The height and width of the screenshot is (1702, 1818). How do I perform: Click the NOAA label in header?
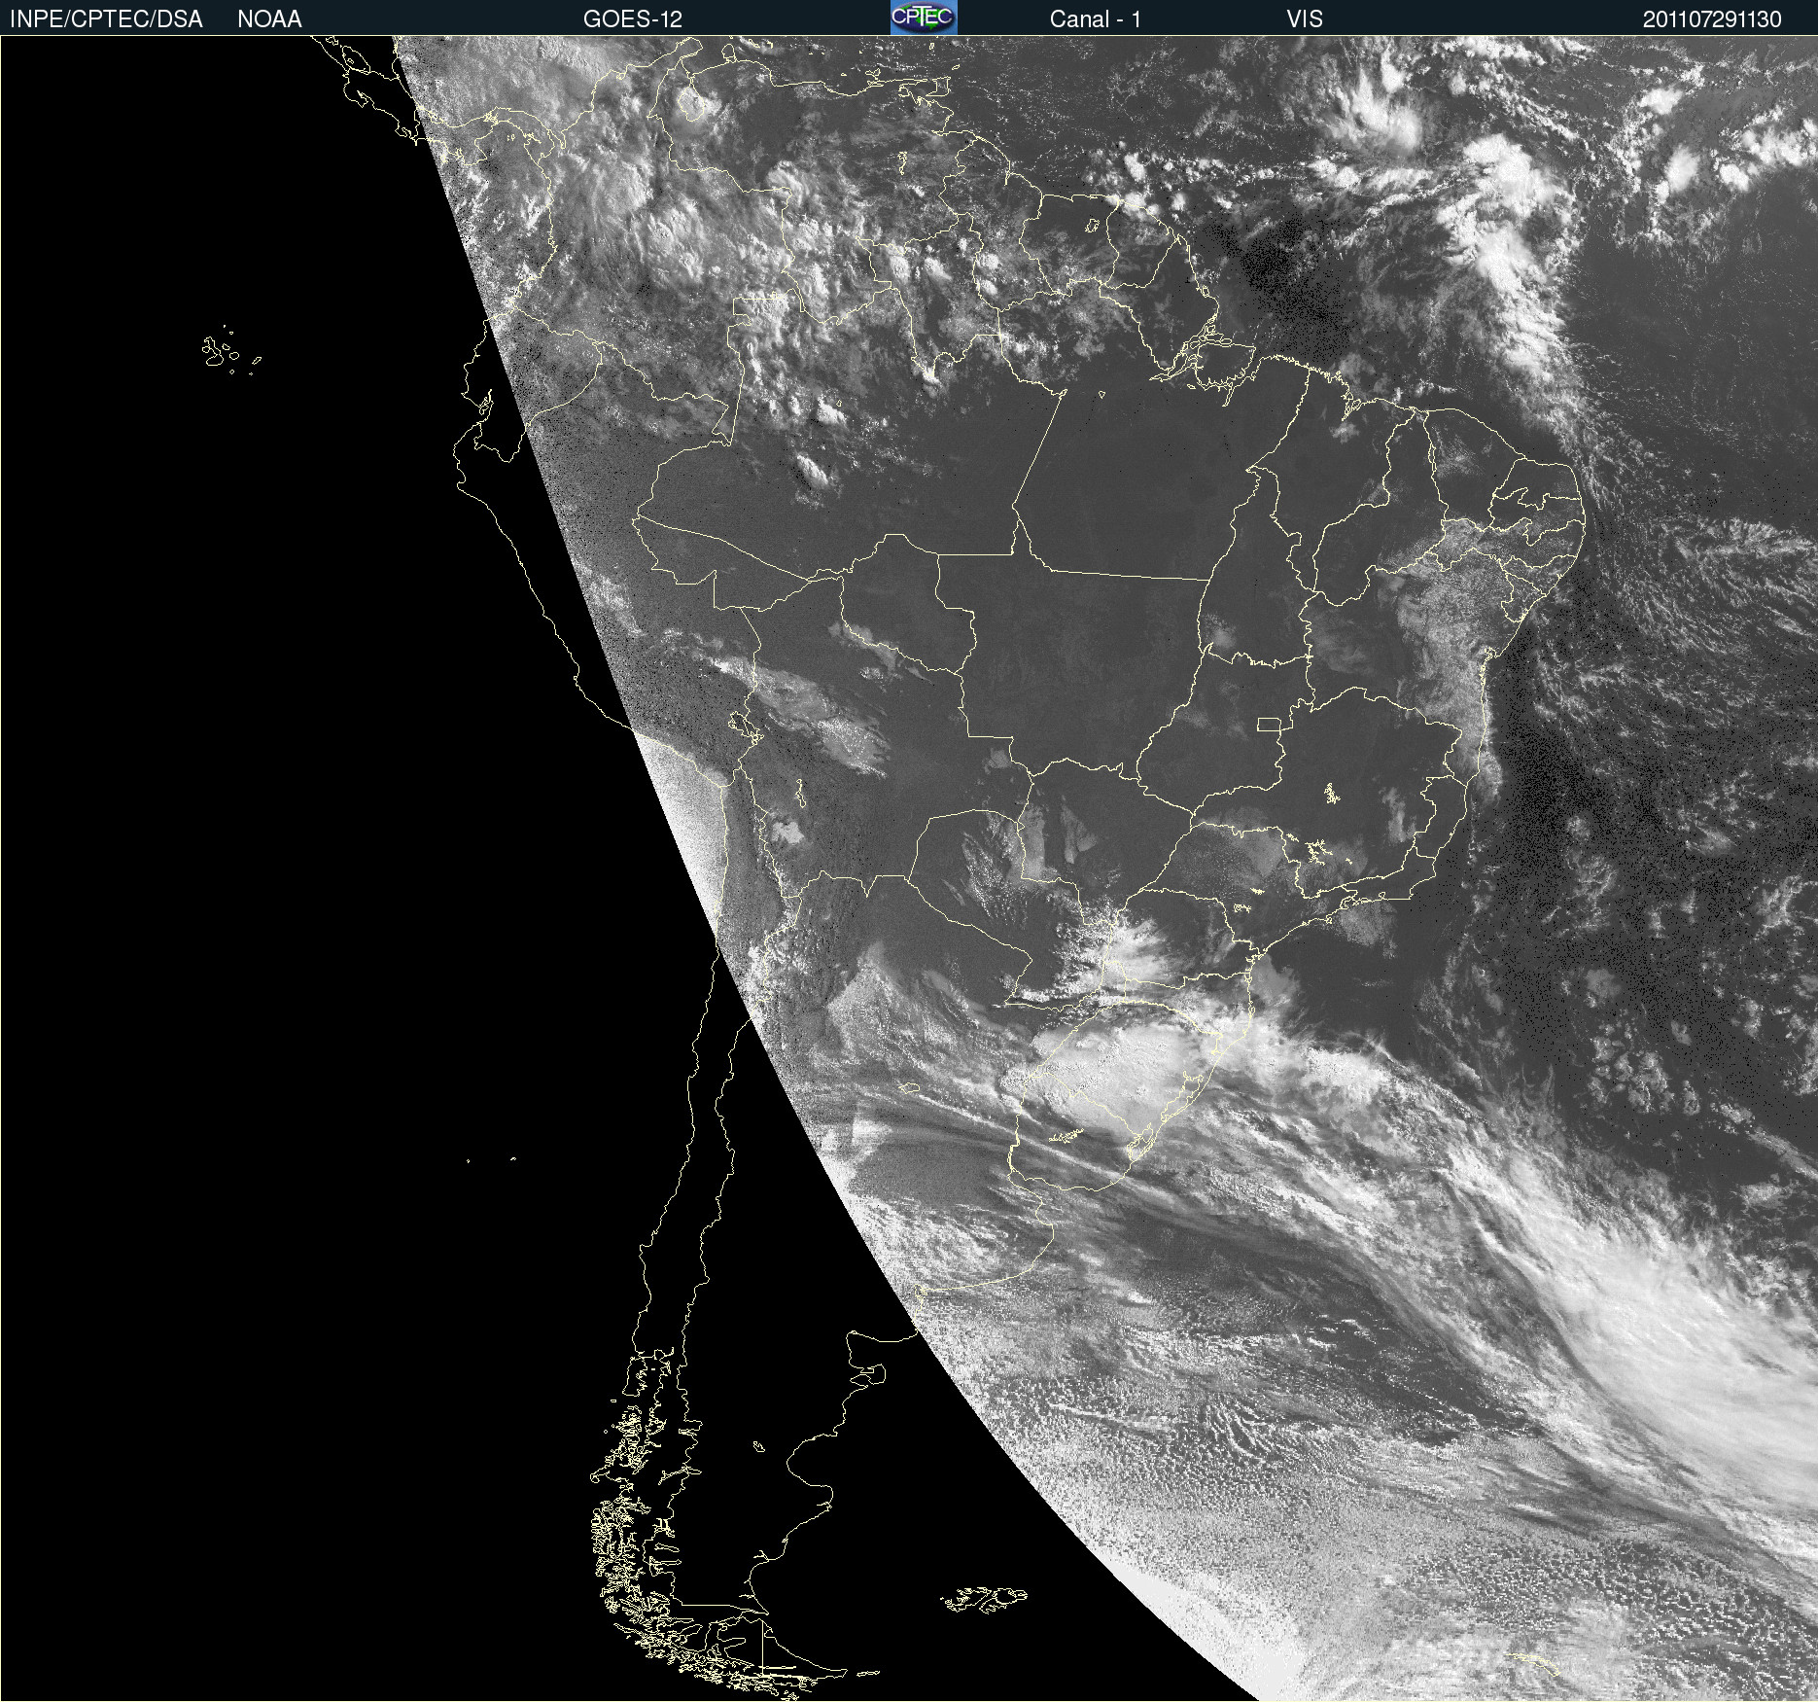269,19
